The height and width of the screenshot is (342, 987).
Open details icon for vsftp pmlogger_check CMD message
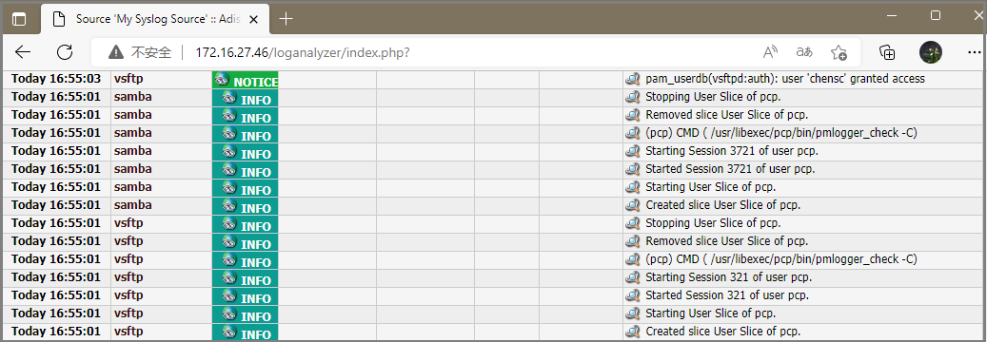pyautogui.click(x=632, y=259)
